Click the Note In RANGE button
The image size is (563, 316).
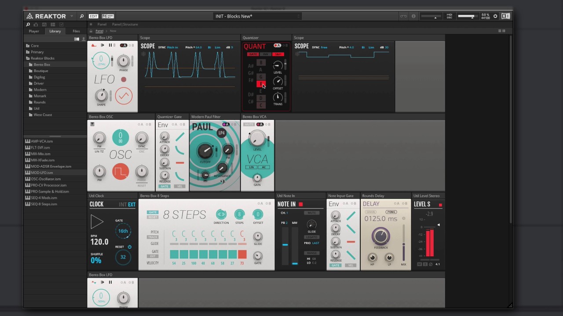click(x=311, y=253)
